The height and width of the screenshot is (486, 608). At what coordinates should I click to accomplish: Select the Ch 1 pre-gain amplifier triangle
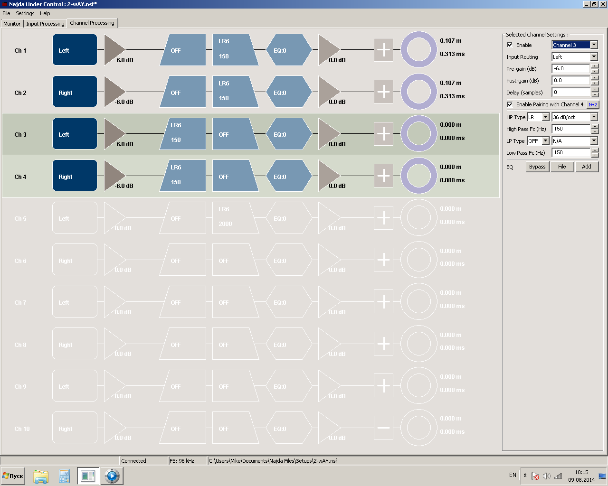[114, 49]
